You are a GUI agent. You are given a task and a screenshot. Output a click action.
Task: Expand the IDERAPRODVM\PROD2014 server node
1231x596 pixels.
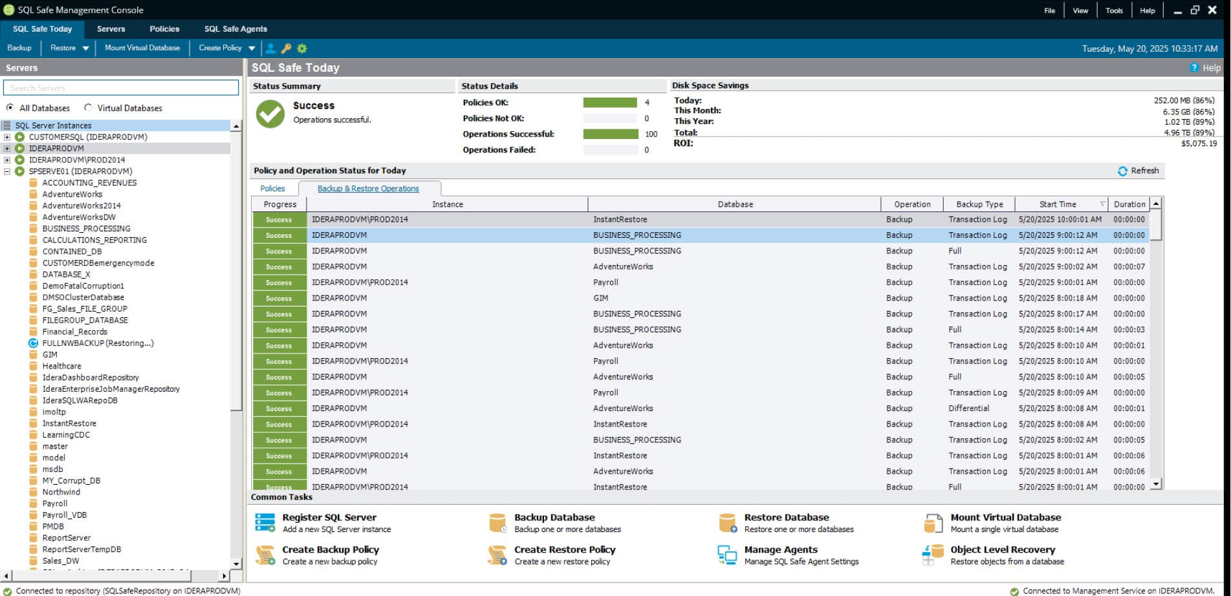pyautogui.click(x=7, y=160)
